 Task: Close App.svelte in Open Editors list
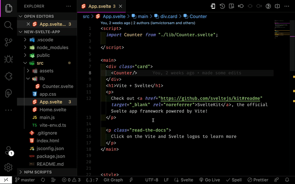28,24
